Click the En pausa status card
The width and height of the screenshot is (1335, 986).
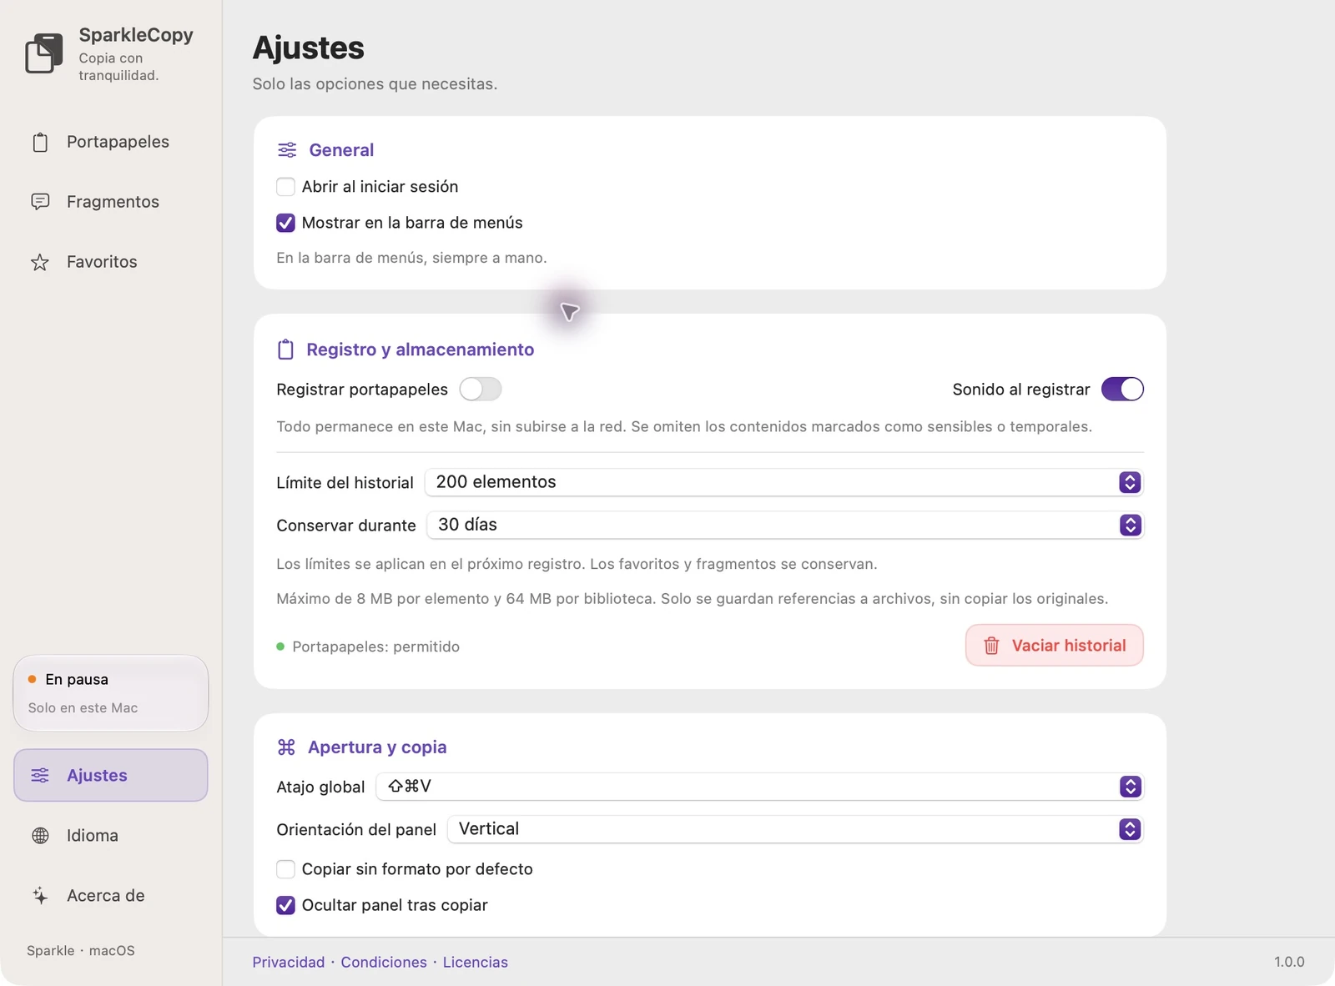(111, 693)
